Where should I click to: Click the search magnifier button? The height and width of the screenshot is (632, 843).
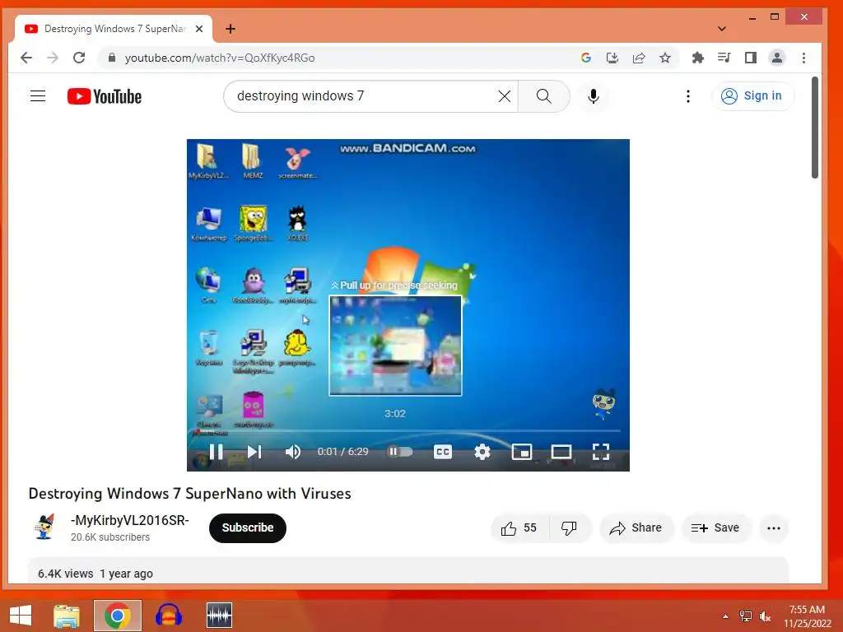(543, 96)
